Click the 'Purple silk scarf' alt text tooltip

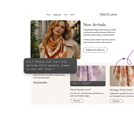point(50,66)
